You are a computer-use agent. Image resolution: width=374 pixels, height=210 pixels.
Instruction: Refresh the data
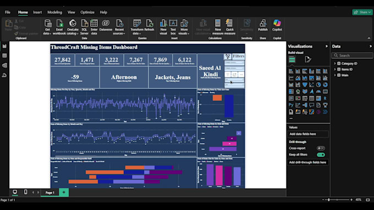(149, 25)
